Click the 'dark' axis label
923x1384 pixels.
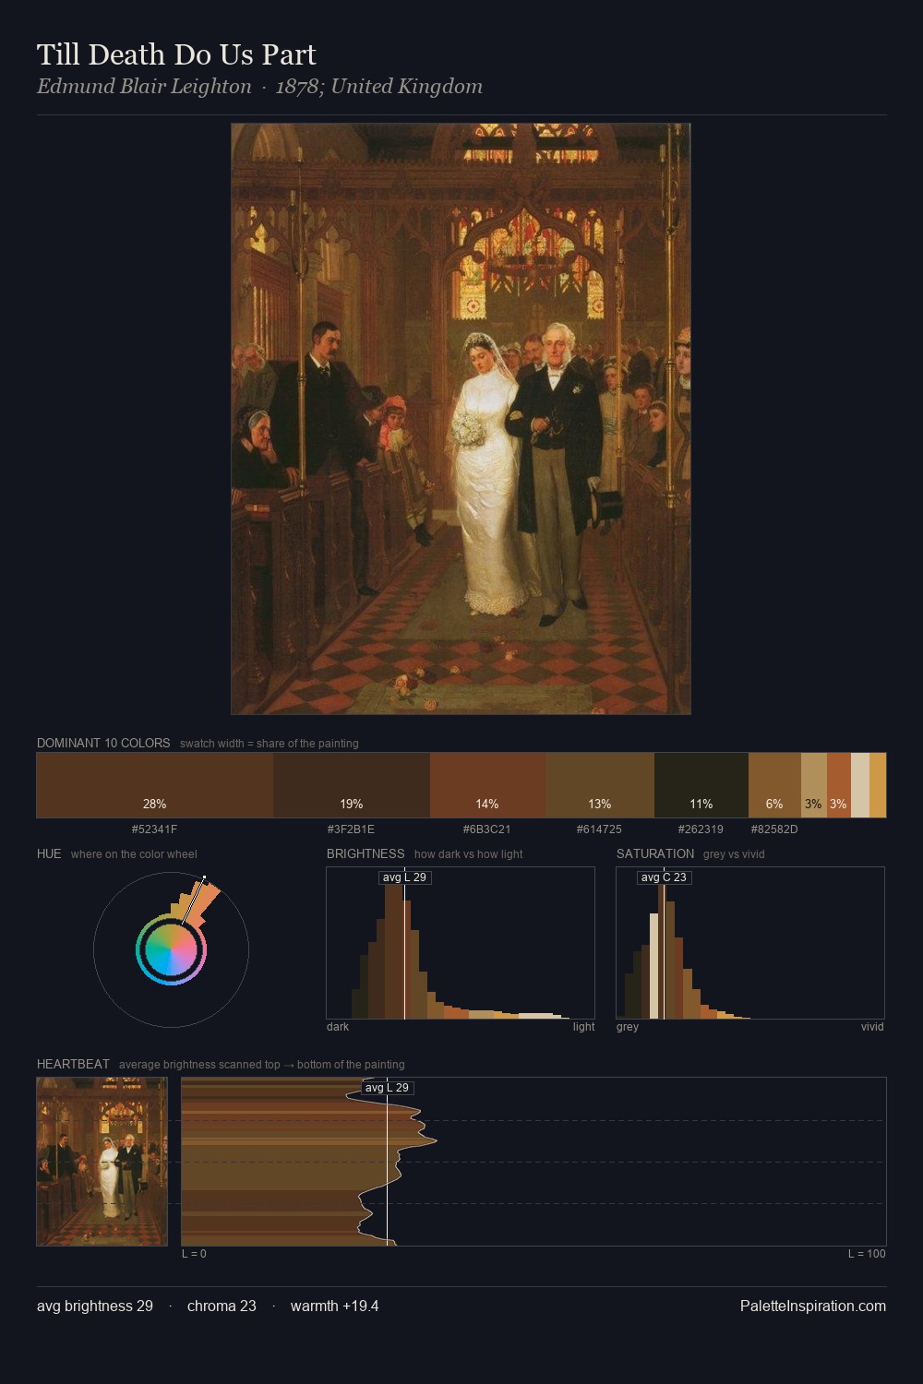pos(338,1027)
